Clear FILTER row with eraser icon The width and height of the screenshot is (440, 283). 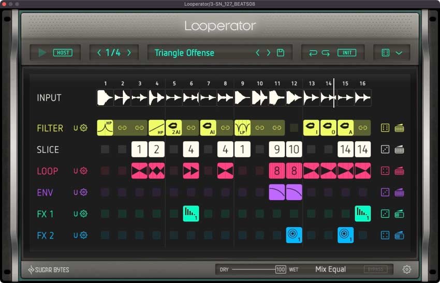[399, 128]
